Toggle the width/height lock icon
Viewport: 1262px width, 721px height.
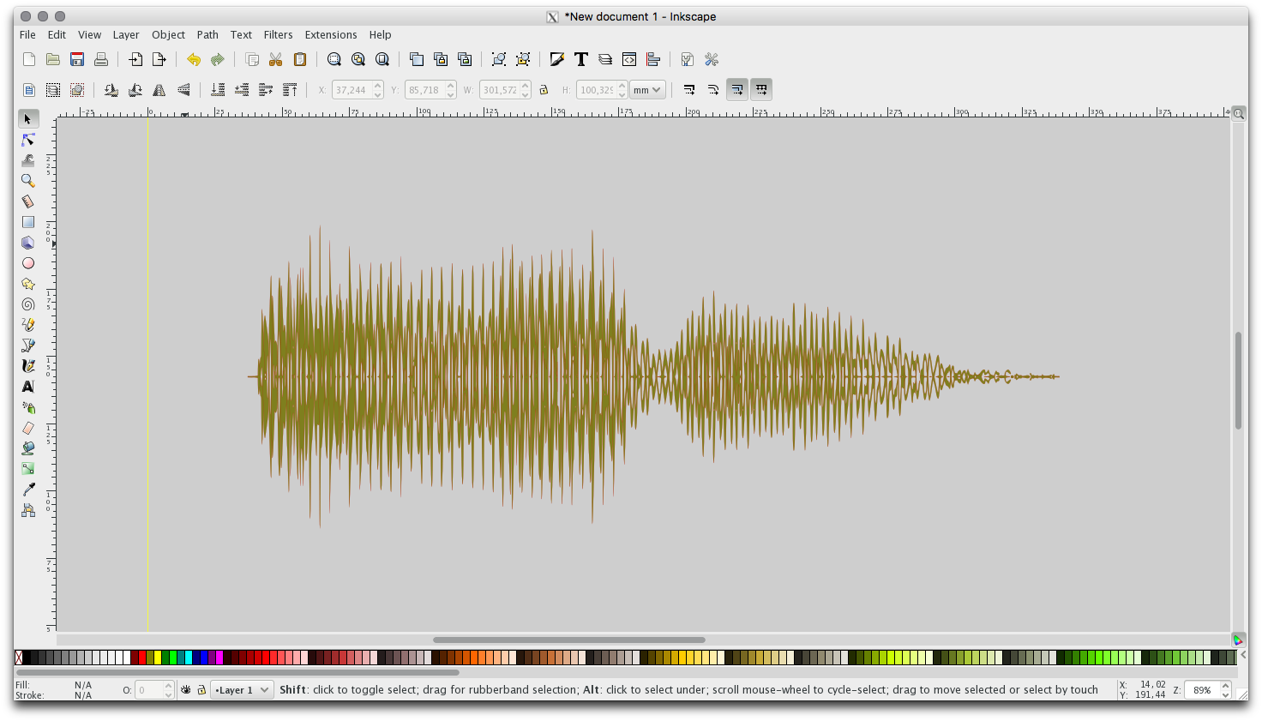(x=544, y=90)
